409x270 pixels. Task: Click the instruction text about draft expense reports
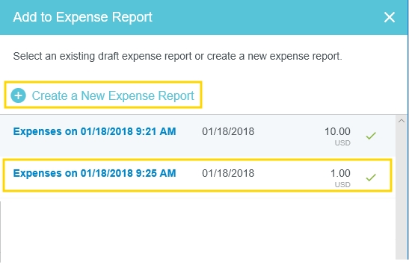(177, 56)
